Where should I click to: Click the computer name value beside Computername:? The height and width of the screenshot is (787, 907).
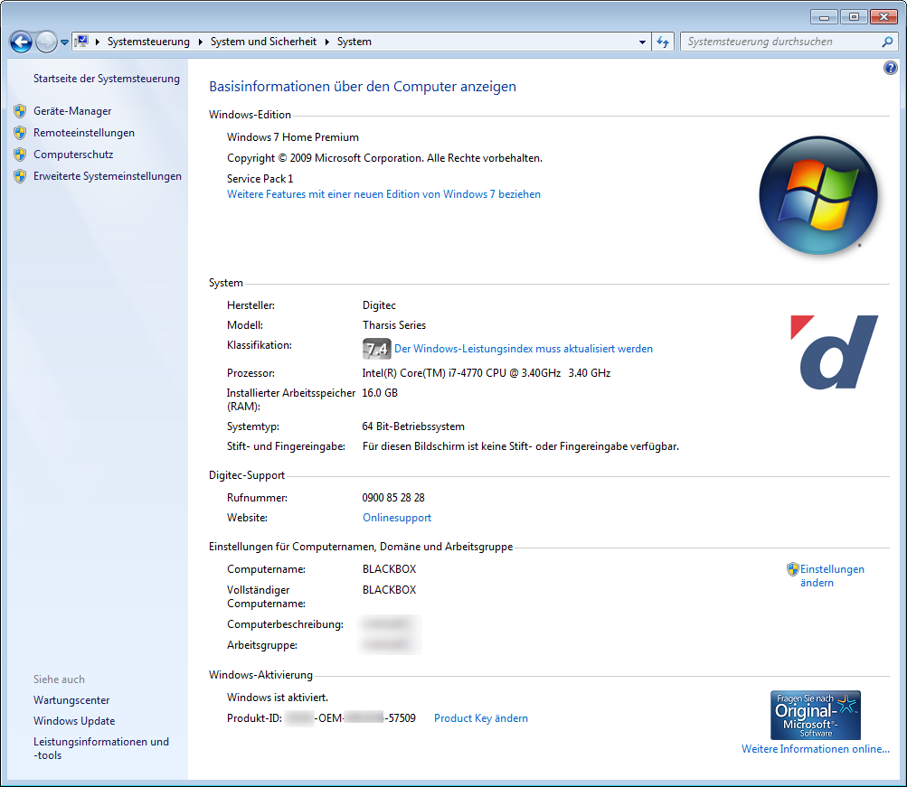click(389, 569)
